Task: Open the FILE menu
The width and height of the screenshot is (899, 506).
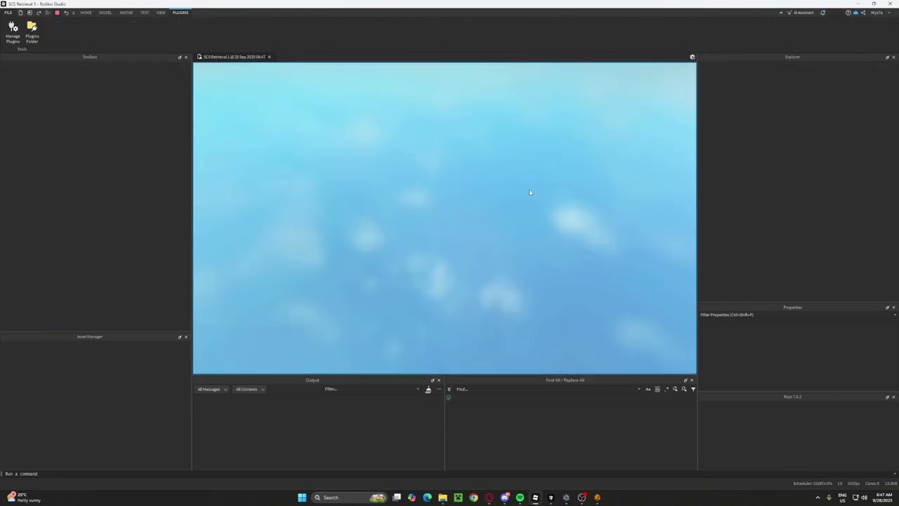Action: point(8,13)
